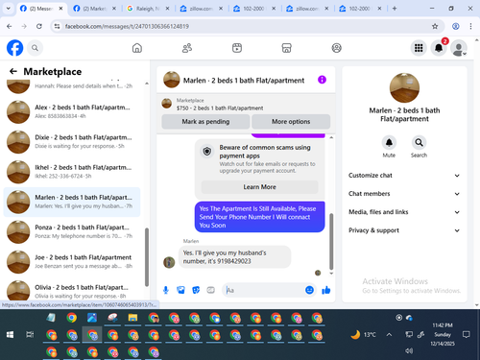Click Learn More on scam warning
The height and width of the screenshot is (360, 480).
coord(259,187)
